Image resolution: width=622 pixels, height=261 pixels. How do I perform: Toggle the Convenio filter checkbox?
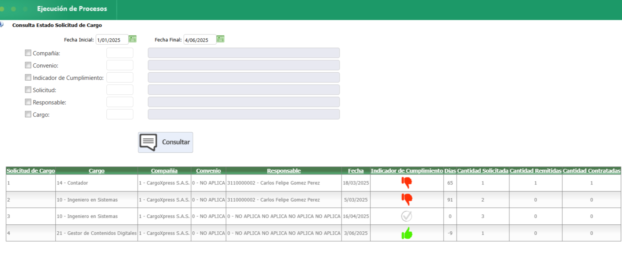[28, 65]
